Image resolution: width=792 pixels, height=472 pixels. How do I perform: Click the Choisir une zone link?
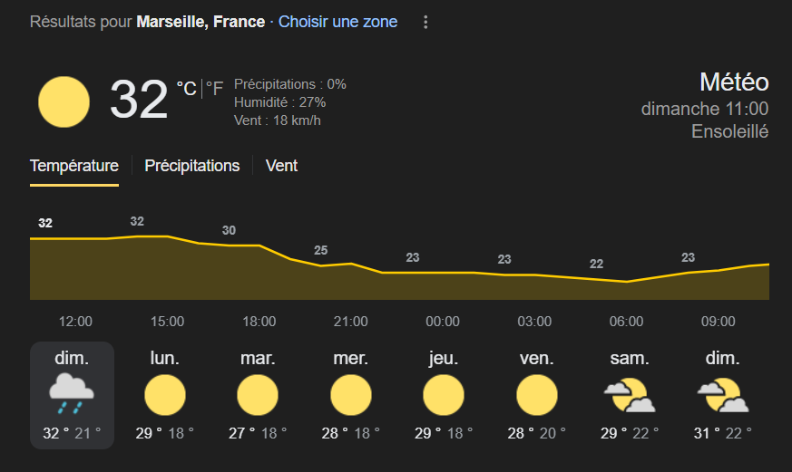point(337,22)
